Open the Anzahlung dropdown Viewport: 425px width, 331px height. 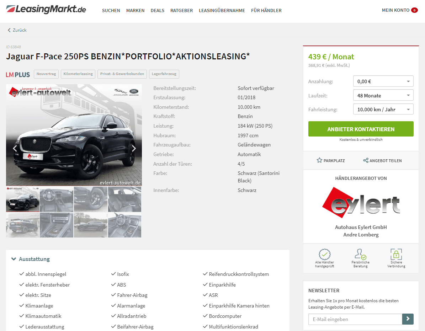[383, 81]
